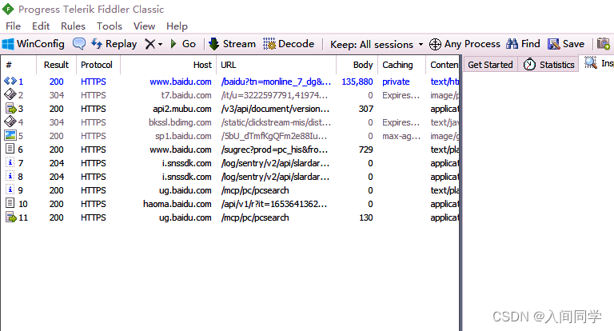614x331 pixels.
Task: Open the File menu
Action: 13,26
